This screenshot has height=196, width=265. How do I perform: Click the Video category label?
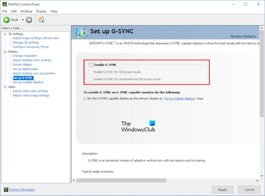tap(12, 87)
